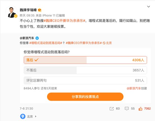Select the 评论区聊两句 poll option

tap(85, 80)
